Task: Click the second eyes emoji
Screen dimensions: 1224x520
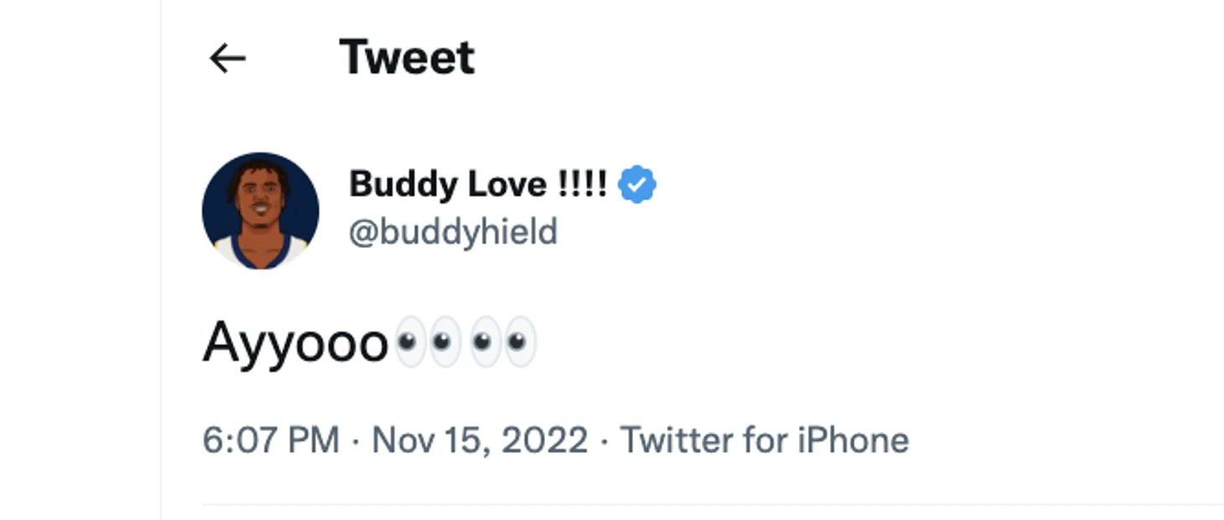Action: 501,342
